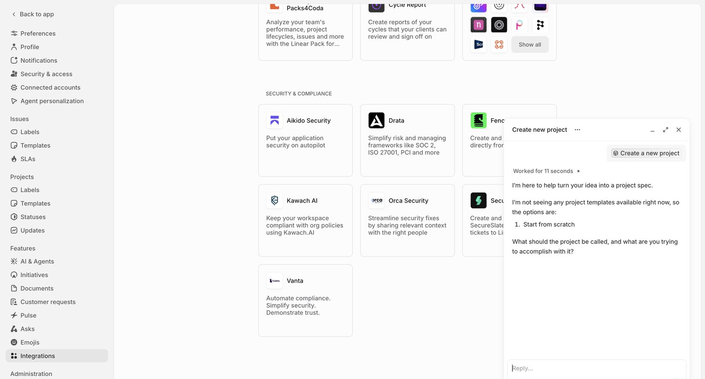Open the Orca Security integration card
Viewport: 705px width, 379px height.
pos(408,220)
